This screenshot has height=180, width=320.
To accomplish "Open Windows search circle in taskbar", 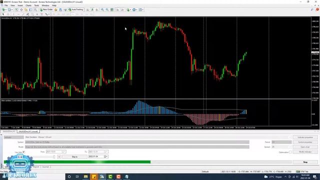I will [69, 176].
